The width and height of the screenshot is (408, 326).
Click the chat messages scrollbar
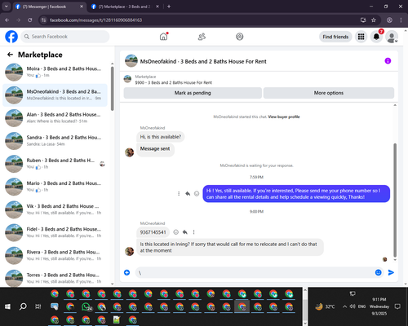(395, 200)
